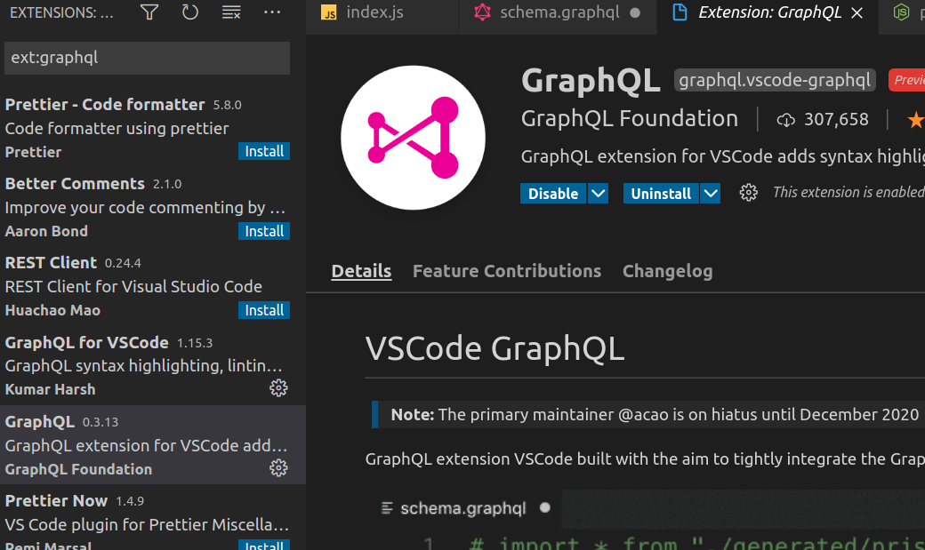Click the download cloud icon beside install count
The image size is (925, 550).
click(x=785, y=120)
